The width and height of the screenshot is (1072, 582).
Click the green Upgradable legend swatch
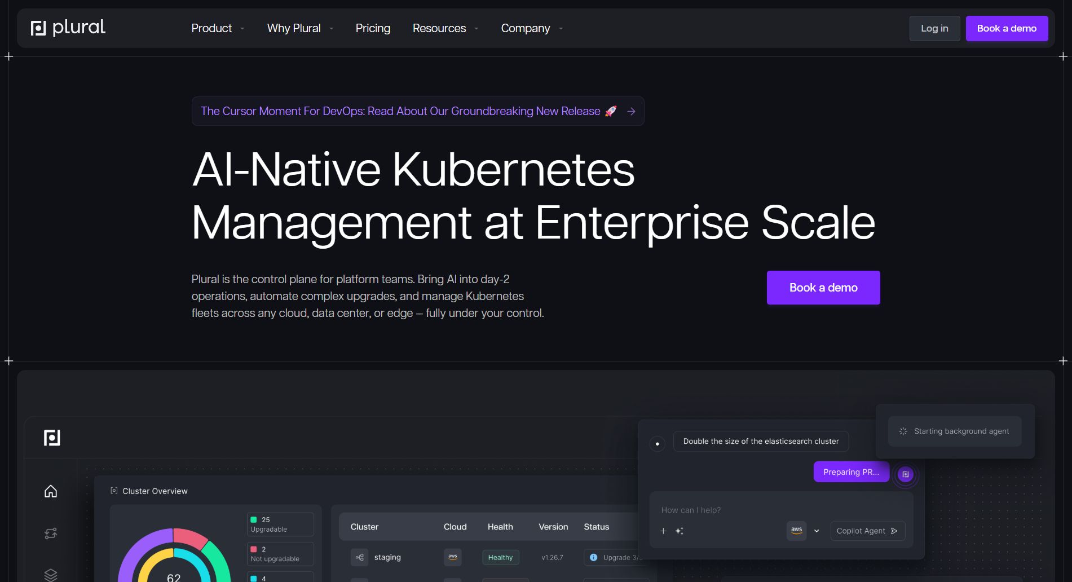[x=254, y=520]
